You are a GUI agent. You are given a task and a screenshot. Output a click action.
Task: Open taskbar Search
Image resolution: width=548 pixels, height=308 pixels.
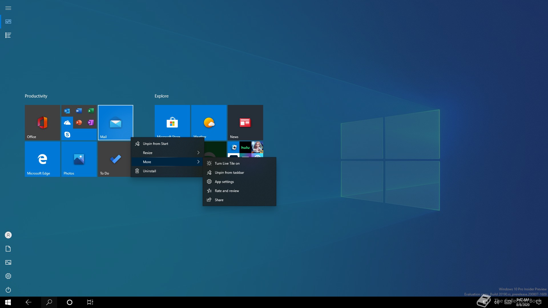(x=49, y=302)
